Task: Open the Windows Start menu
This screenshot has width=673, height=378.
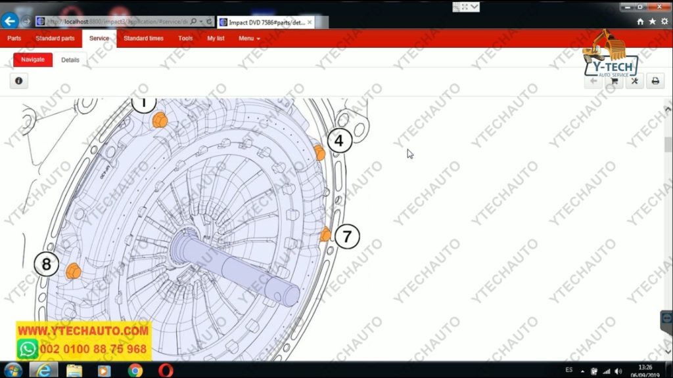Action: [13, 370]
